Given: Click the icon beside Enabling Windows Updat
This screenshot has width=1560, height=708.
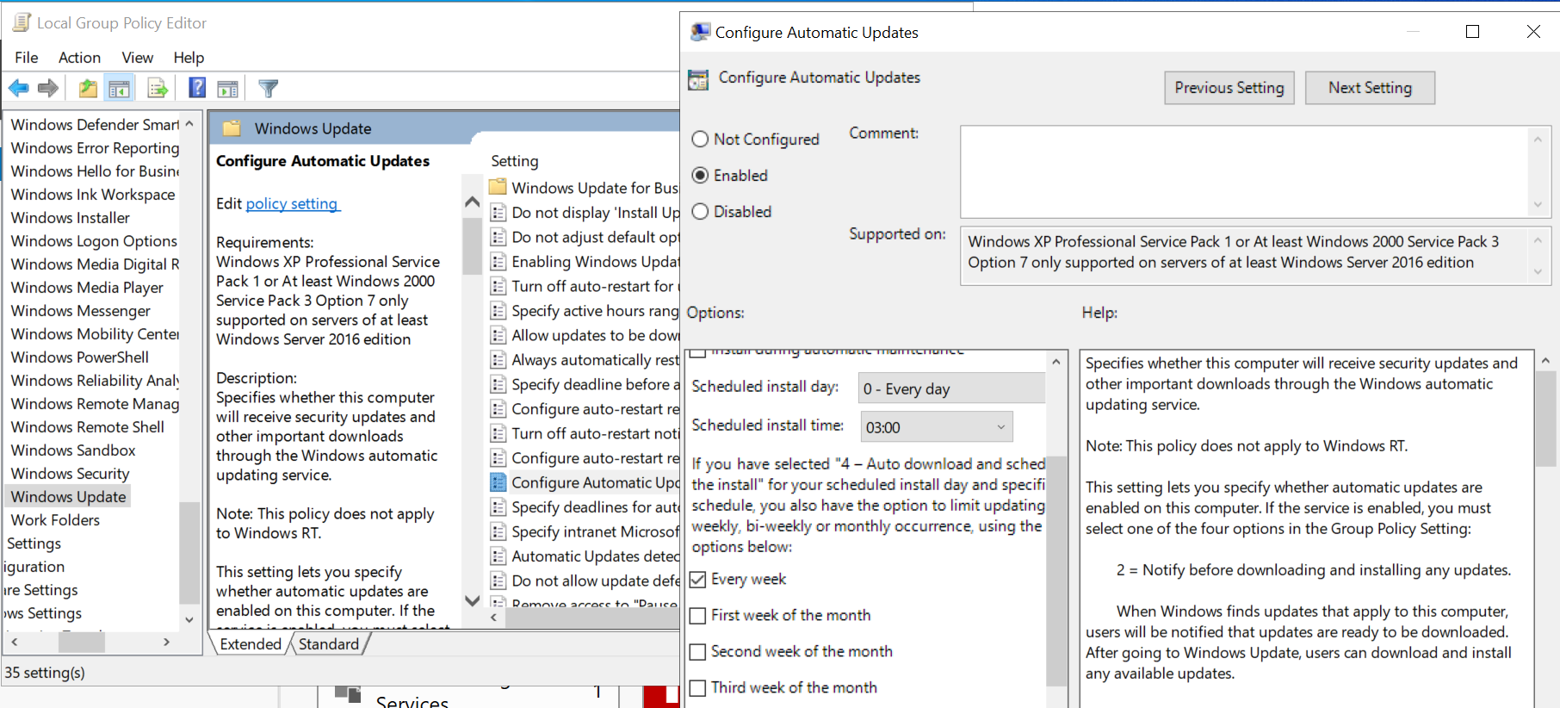Looking at the screenshot, I should tap(498, 261).
